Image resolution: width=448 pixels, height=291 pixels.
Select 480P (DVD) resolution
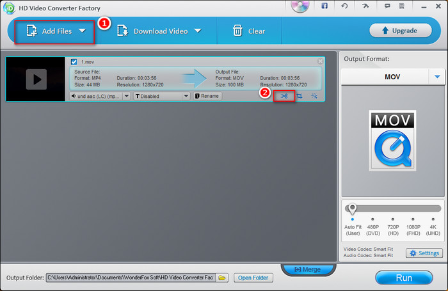[373, 230]
